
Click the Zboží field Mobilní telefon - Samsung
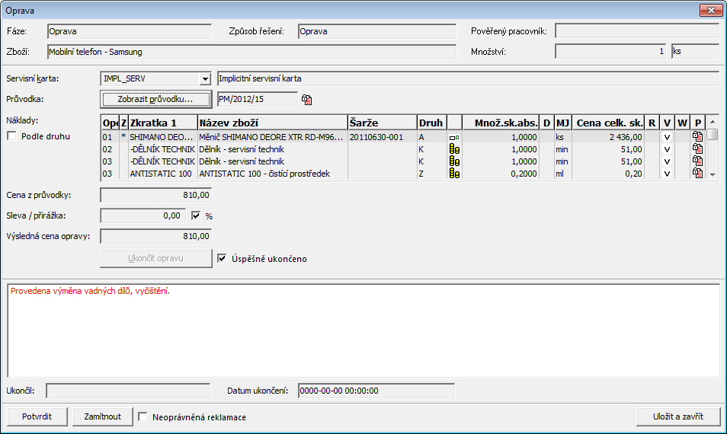(x=251, y=52)
